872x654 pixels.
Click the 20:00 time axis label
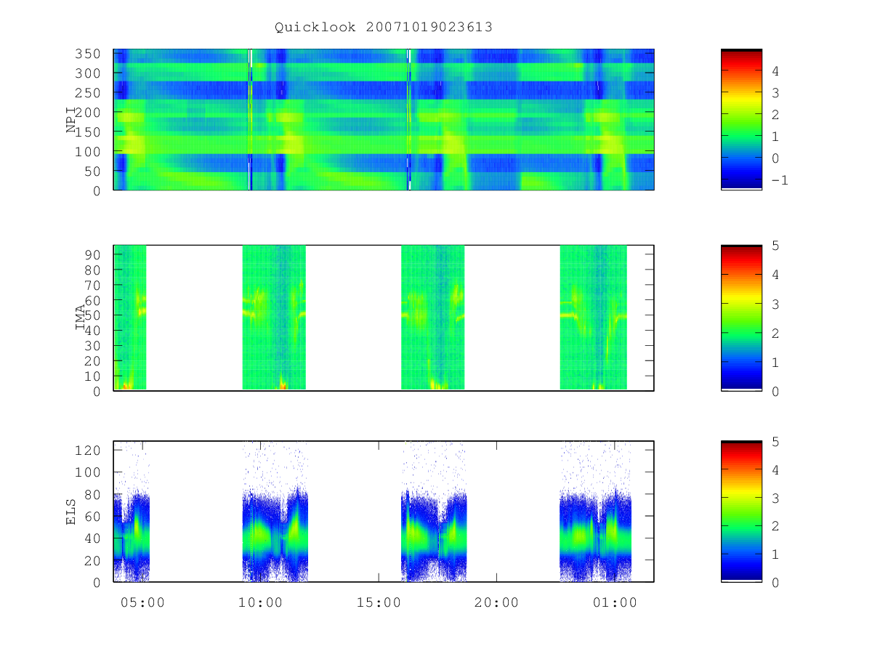497,602
